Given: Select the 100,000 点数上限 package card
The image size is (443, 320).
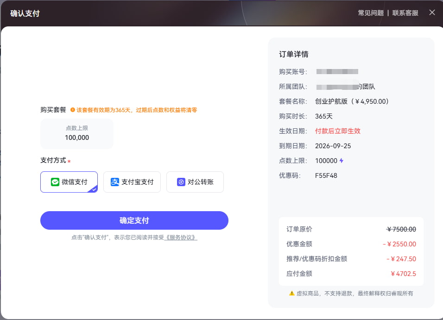Looking at the screenshot, I should pyautogui.click(x=76, y=133).
